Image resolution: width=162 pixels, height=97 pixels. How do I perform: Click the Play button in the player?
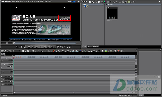40,46
